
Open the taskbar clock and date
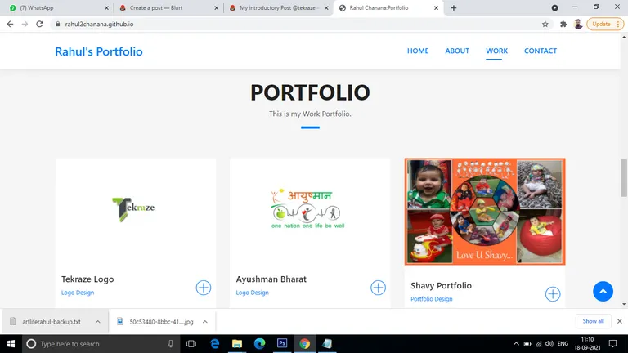(588, 344)
